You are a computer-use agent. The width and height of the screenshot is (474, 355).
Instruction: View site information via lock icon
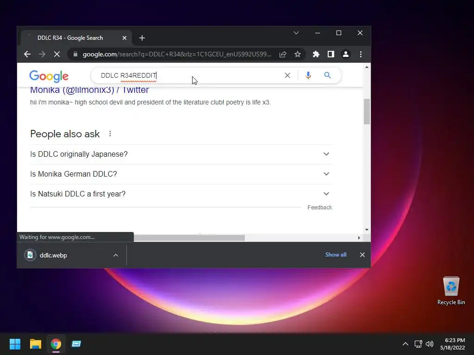(75, 55)
